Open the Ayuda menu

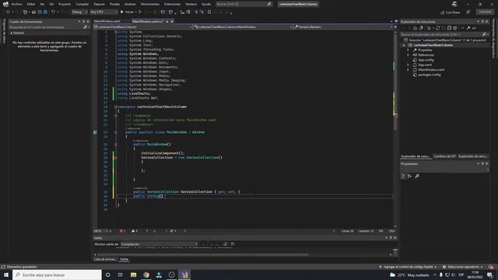pos(206,4)
